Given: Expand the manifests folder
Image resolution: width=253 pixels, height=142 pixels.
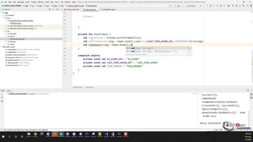Looking at the screenshot, I should pyautogui.click(x=4, y=15).
